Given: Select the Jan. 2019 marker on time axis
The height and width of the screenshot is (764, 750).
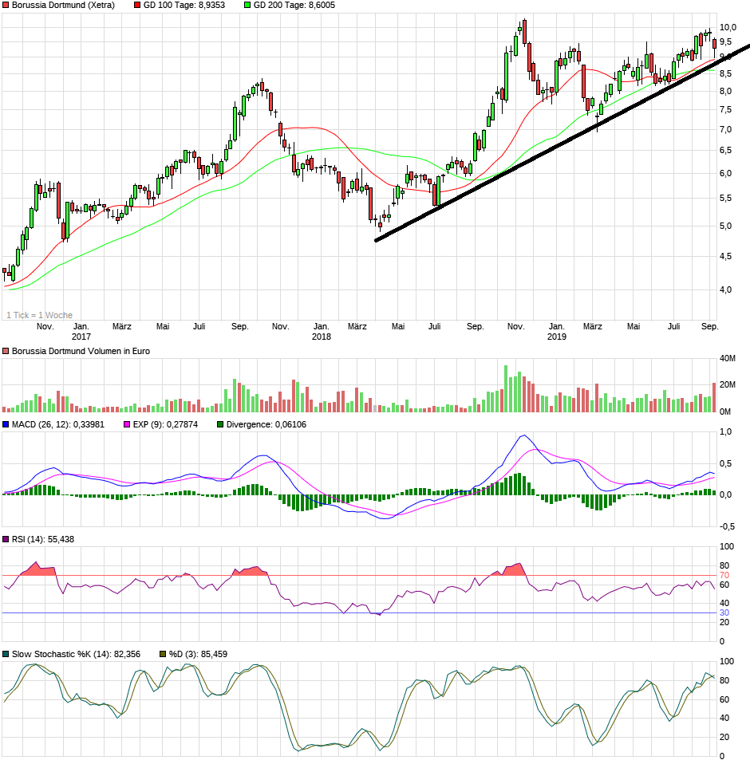Looking at the screenshot, I should click(556, 331).
